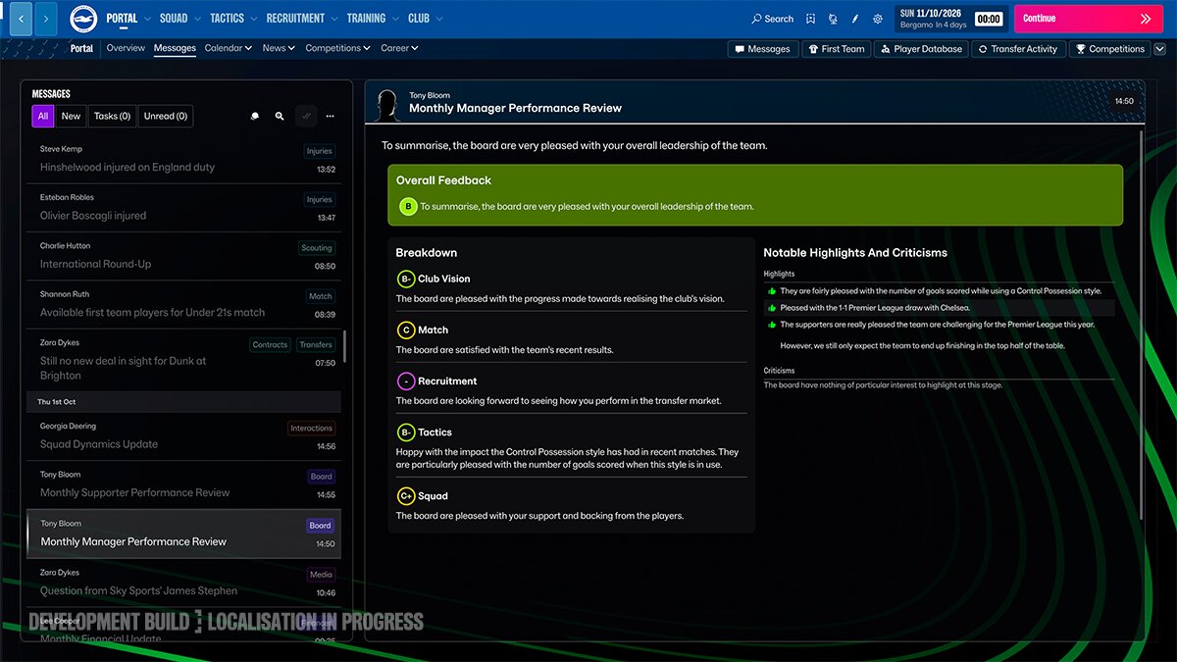Click the Squad C+ grade badge

point(405,496)
